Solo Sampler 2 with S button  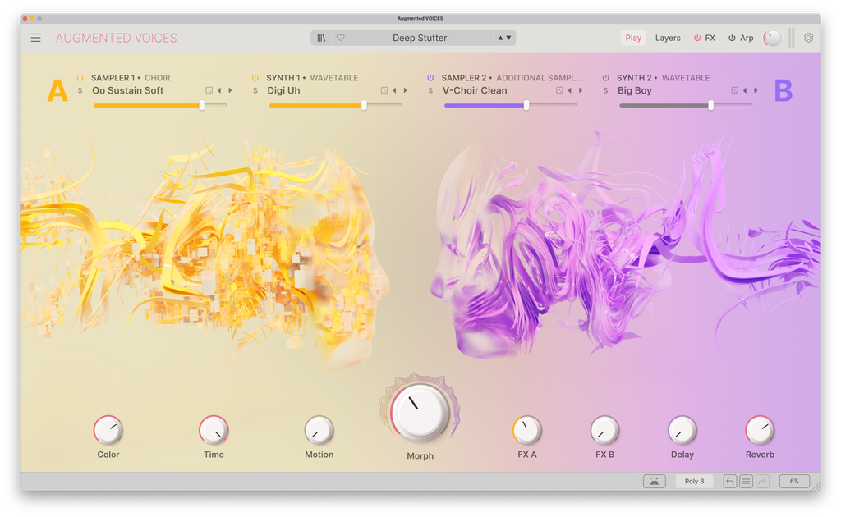(430, 90)
